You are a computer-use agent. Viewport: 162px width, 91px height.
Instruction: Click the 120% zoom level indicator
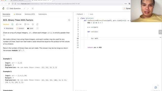click(126, 4)
